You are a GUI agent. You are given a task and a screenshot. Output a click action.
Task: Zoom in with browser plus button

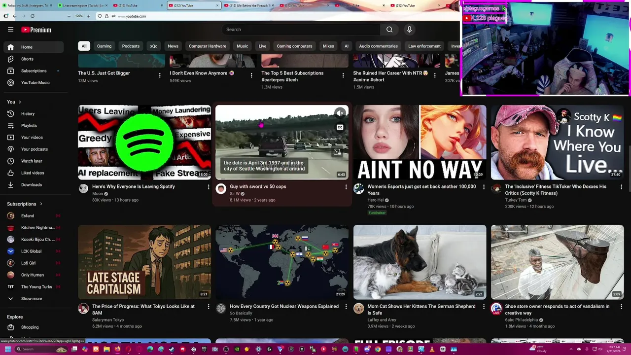(88, 16)
